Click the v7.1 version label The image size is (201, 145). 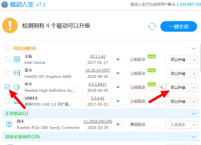click(x=41, y=5)
